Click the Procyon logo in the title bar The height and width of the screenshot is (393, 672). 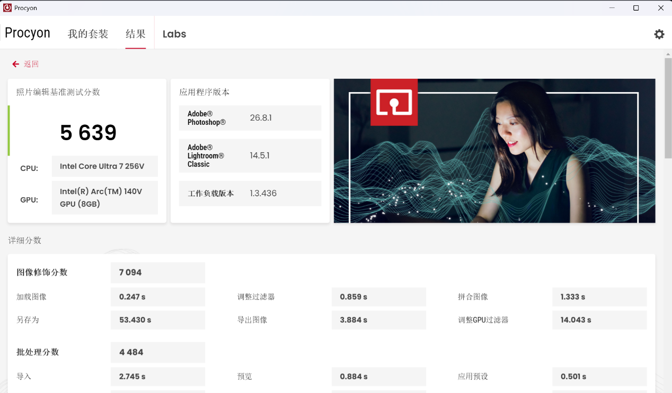6,7
